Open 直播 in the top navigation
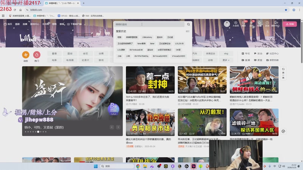The height and width of the screenshot is (170, 303). click(x=25, y=24)
